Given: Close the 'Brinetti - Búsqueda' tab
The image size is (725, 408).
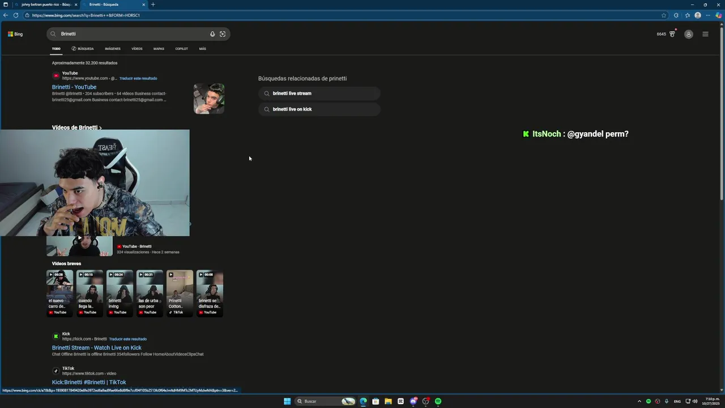Looking at the screenshot, I should coord(143,5).
